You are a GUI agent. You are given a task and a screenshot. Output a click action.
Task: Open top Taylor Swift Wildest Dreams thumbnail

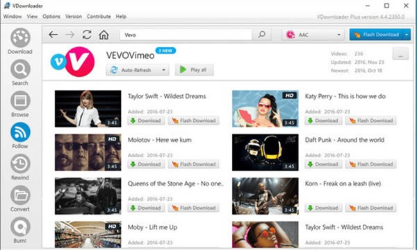(x=88, y=109)
